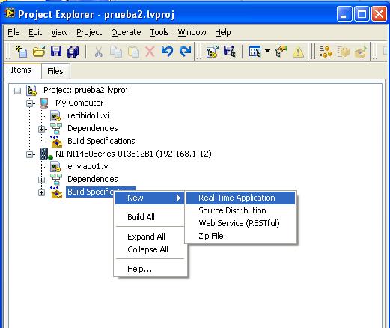Select enviado1.vi in the tree
390x328 pixels.
tap(88, 166)
